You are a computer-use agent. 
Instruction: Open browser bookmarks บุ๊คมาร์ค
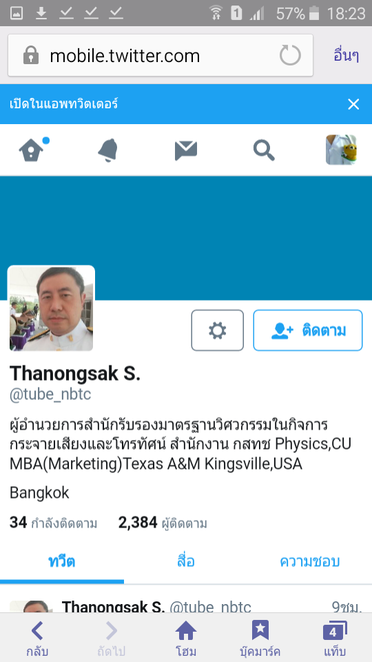(x=260, y=639)
